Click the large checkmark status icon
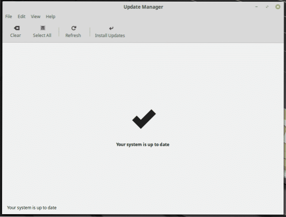Screen dimensions: 286x217 144,119
